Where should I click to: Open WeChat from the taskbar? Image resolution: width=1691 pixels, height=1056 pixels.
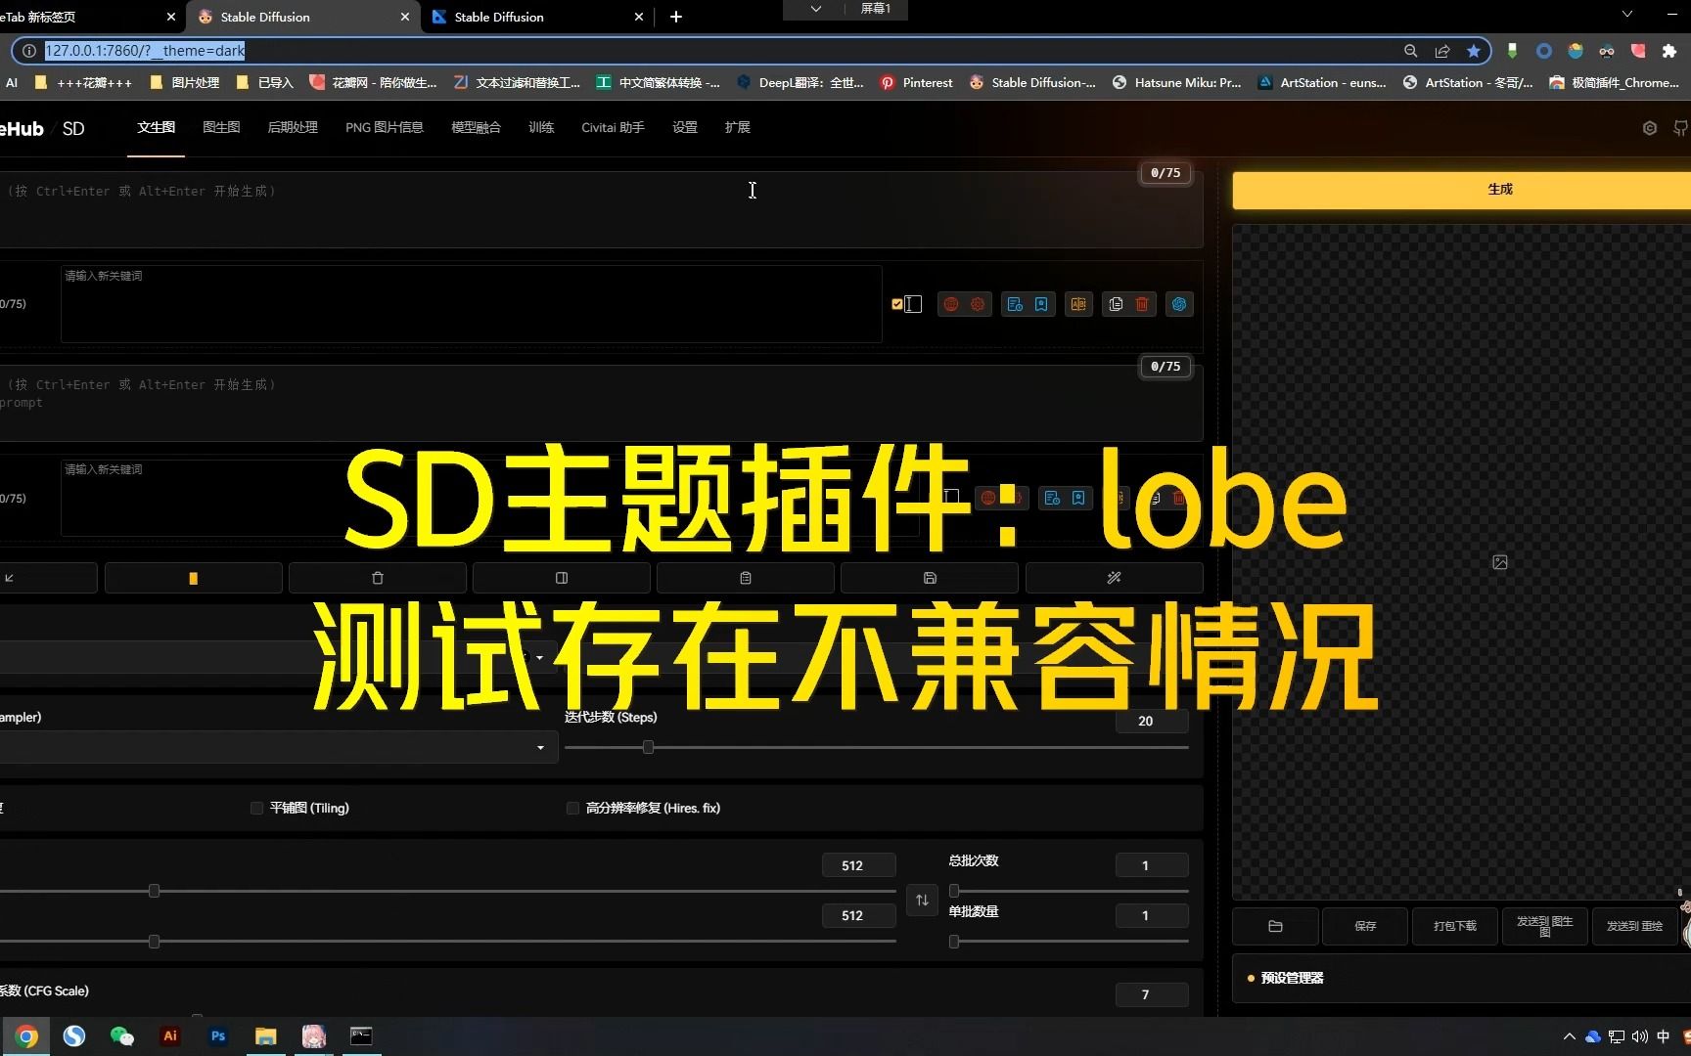(122, 1036)
